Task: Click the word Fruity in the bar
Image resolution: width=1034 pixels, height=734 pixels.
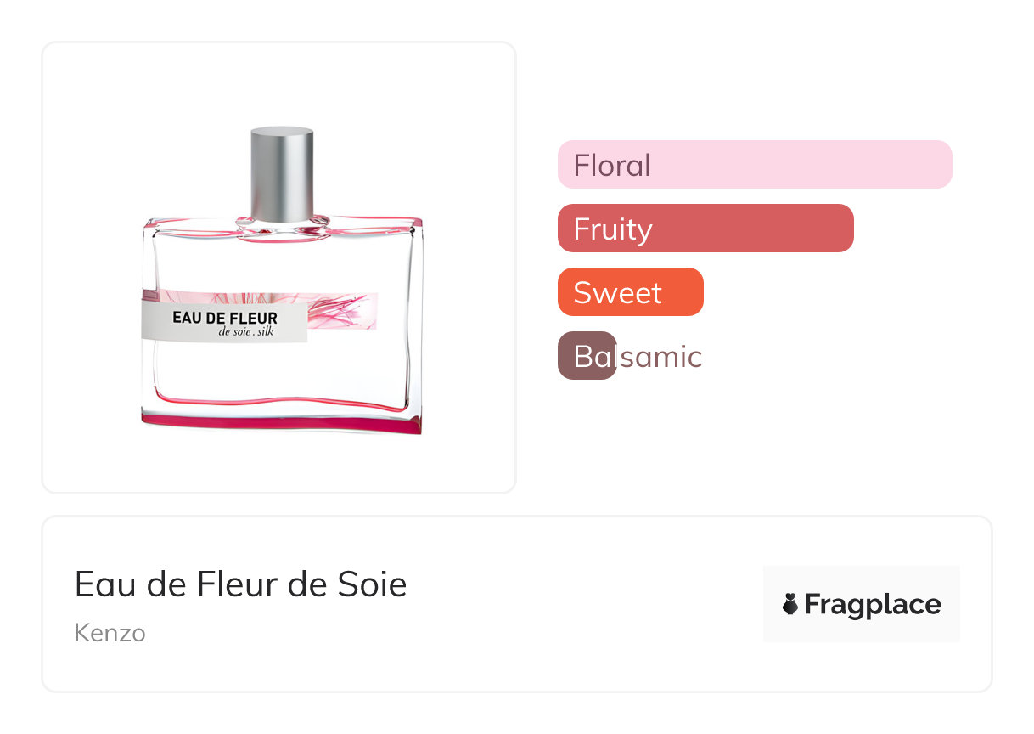Action: (x=612, y=229)
